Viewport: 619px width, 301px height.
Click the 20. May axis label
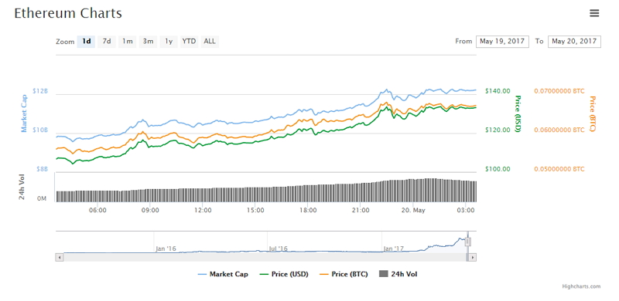(x=413, y=210)
